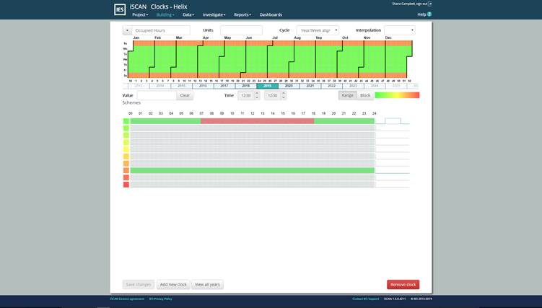Pick the bottom-most red scheme swatch

click(126, 185)
